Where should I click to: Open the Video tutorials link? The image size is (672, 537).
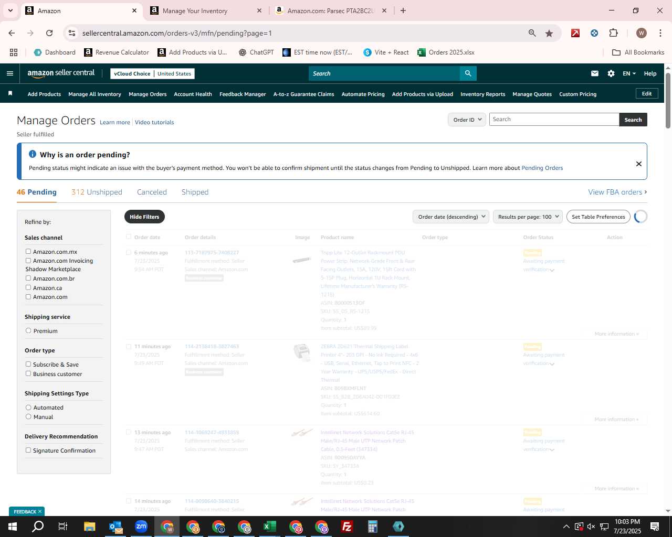click(x=154, y=122)
